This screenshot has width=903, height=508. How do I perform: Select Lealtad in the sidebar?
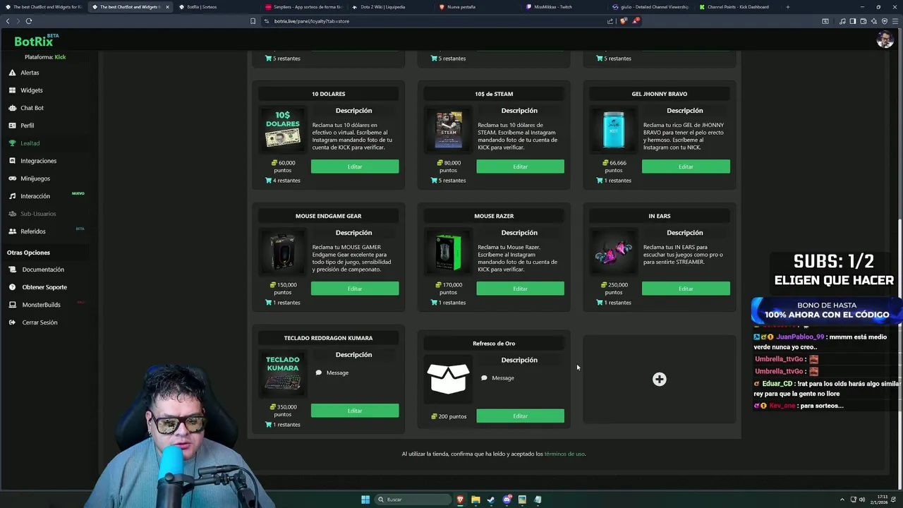click(x=30, y=143)
